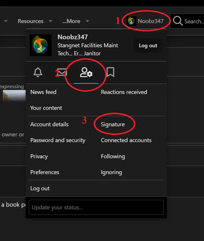Image resolution: width=204 pixels, height=241 pixels.
Task: Expand the Resources dropdown arrow
Action: 50,21
